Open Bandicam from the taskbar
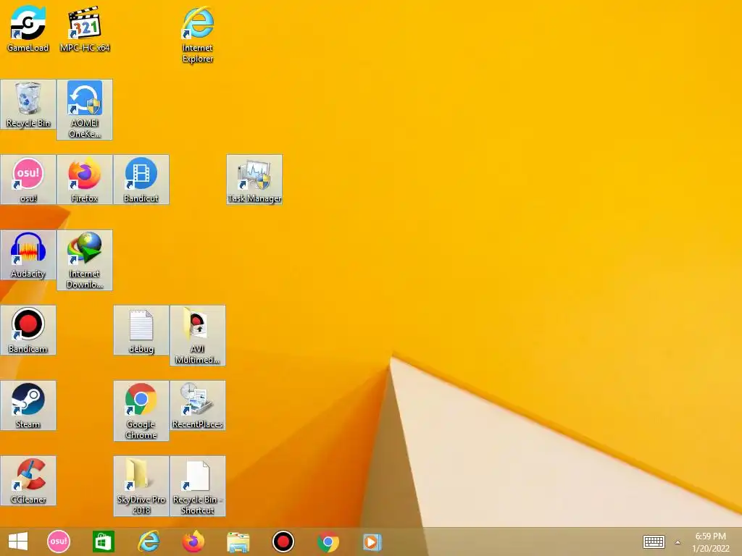 [x=283, y=542]
